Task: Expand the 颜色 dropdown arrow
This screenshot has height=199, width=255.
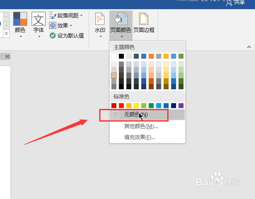Action: [x=21, y=37]
